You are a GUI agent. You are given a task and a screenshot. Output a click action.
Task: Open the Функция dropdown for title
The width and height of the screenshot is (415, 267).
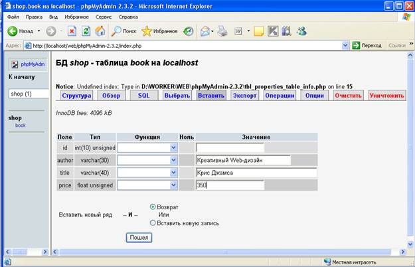coord(173,173)
